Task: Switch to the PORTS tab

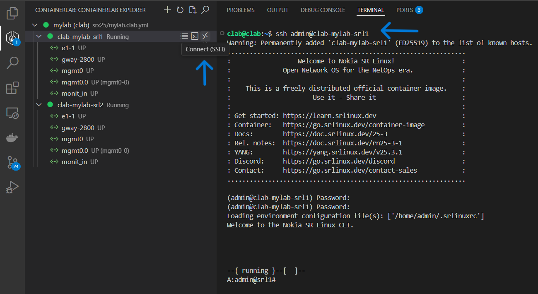Action: click(x=404, y=10)
